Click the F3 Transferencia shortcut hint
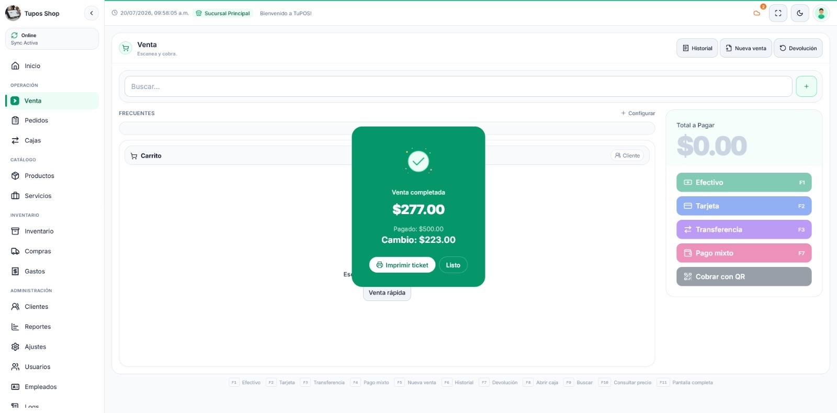 (x=323, y=383)
